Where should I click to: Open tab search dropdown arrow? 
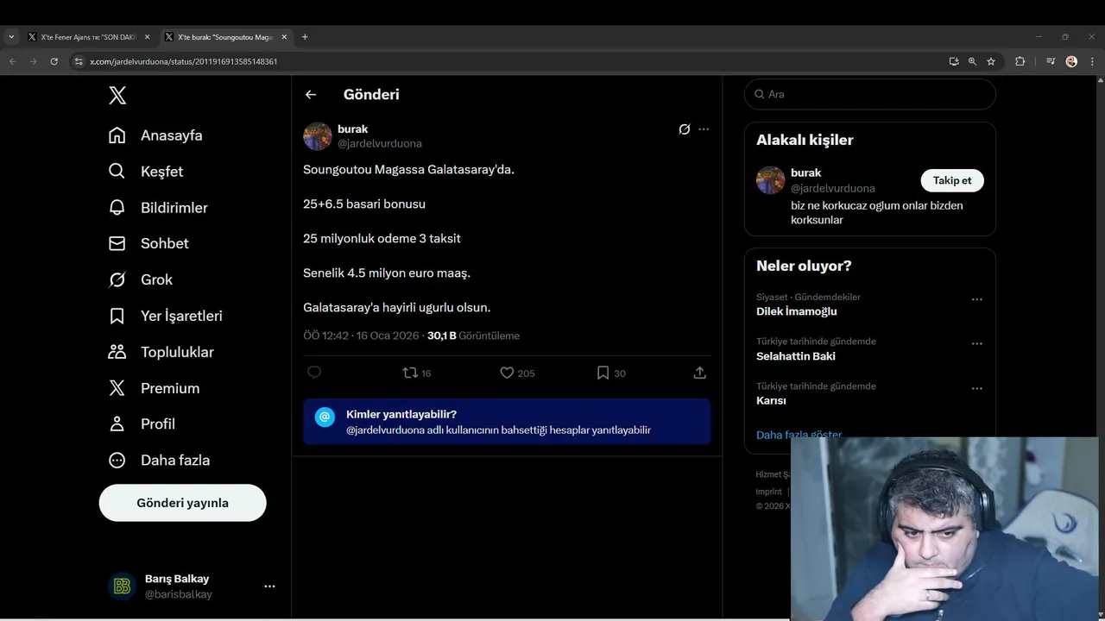pyautogui.click(x=11, y=37)
